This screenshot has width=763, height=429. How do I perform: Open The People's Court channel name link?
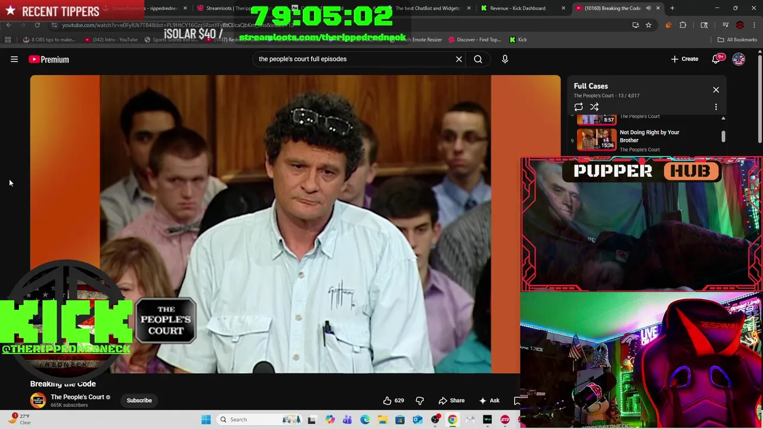[77, 397]
